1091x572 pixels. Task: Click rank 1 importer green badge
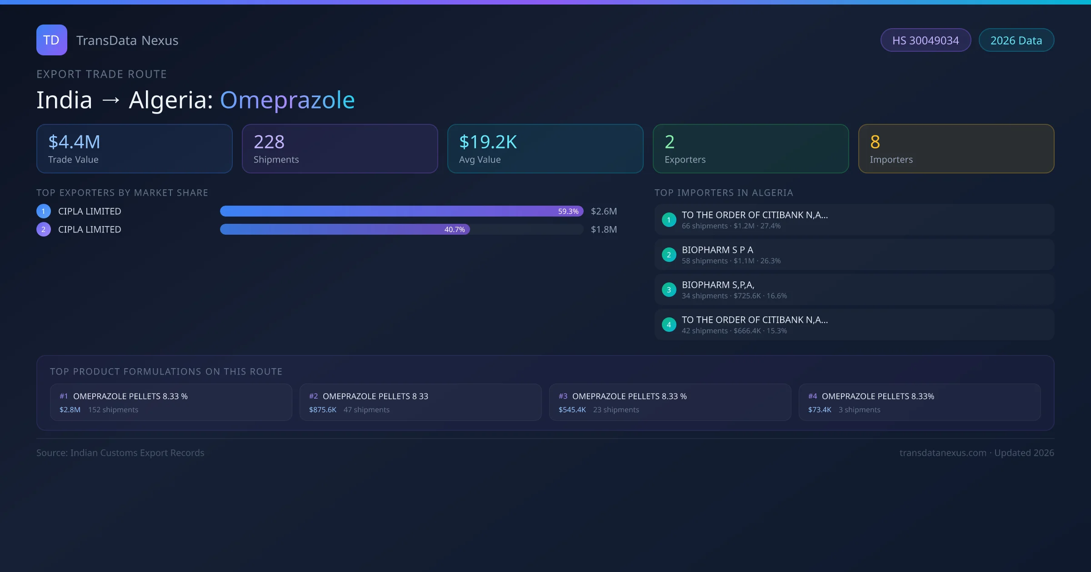pyautogui.click(x=669, y=220)
